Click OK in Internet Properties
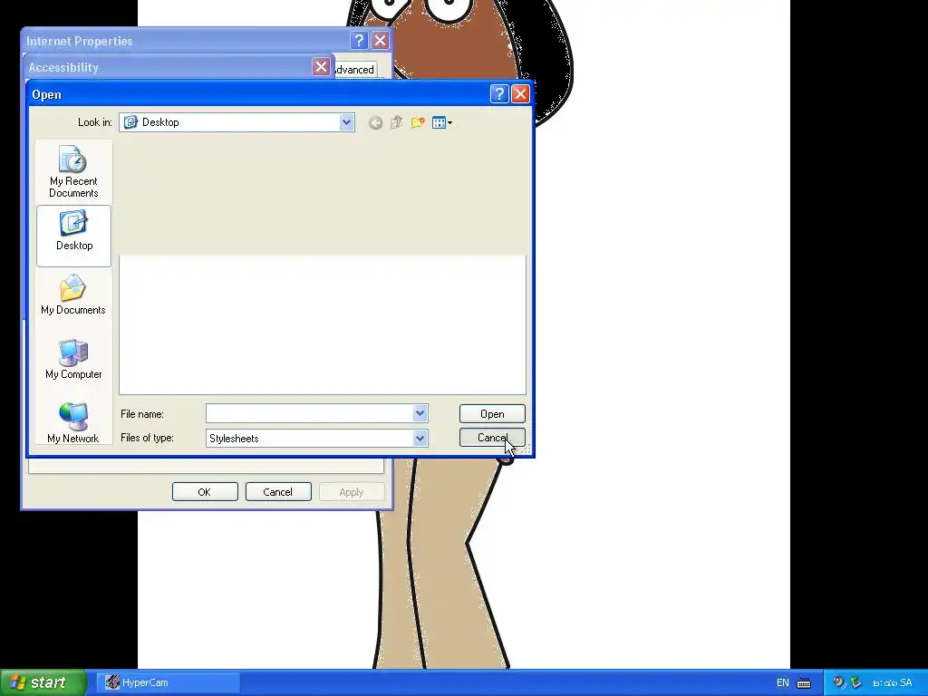Screen dimensions: 928x696 point(205,492)
